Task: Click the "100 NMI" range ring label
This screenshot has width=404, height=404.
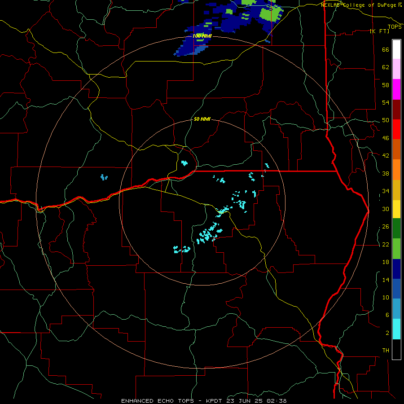Action: [202, 36]
